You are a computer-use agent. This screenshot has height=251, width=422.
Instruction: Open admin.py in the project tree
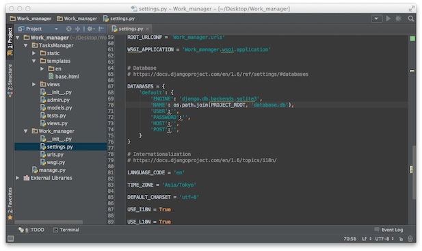(x=55, y=100)
